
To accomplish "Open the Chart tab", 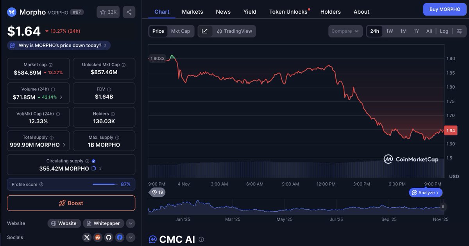I will pos(162,12).
